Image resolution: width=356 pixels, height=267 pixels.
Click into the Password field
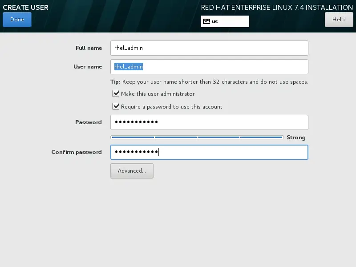(x=209, y=122)
